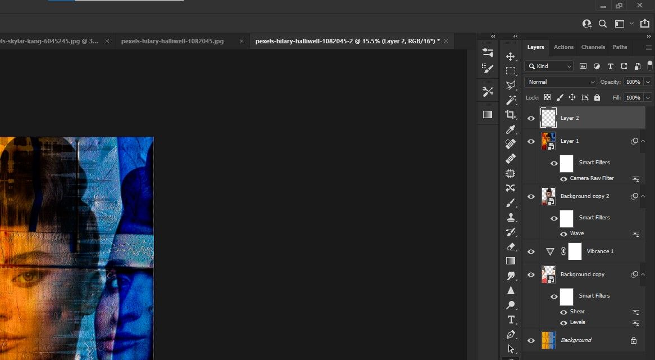655x360 pixels.
Task: Open the Fill slider dropdown arrow
Action: click(x=648, y=97)
